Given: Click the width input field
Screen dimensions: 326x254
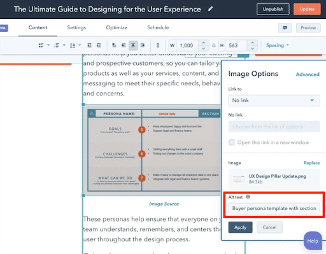Looking at the screenshot, I should tap(187, 45).
